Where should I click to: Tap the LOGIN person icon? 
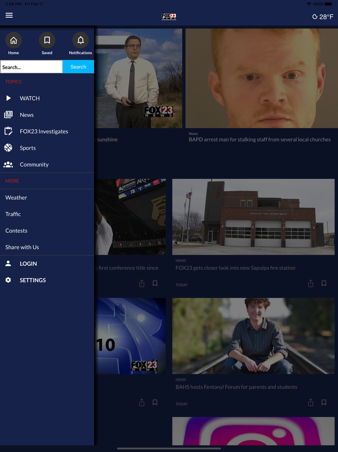click(x=8, y=263)
